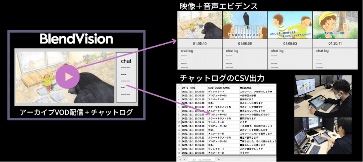Jump to the 01:06:08 timestamp

pyautogui.click(x=245, y=44)
